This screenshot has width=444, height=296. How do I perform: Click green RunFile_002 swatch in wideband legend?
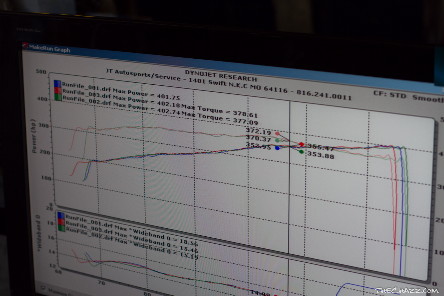pos(62,228)
